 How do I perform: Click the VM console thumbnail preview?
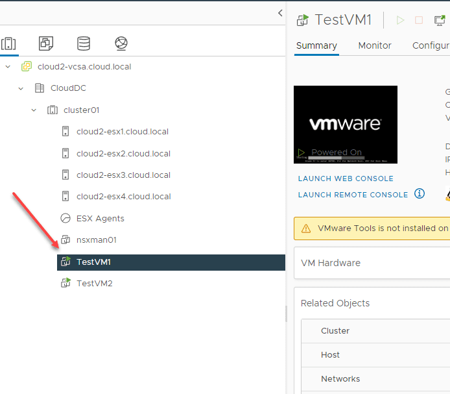point(346,124)
